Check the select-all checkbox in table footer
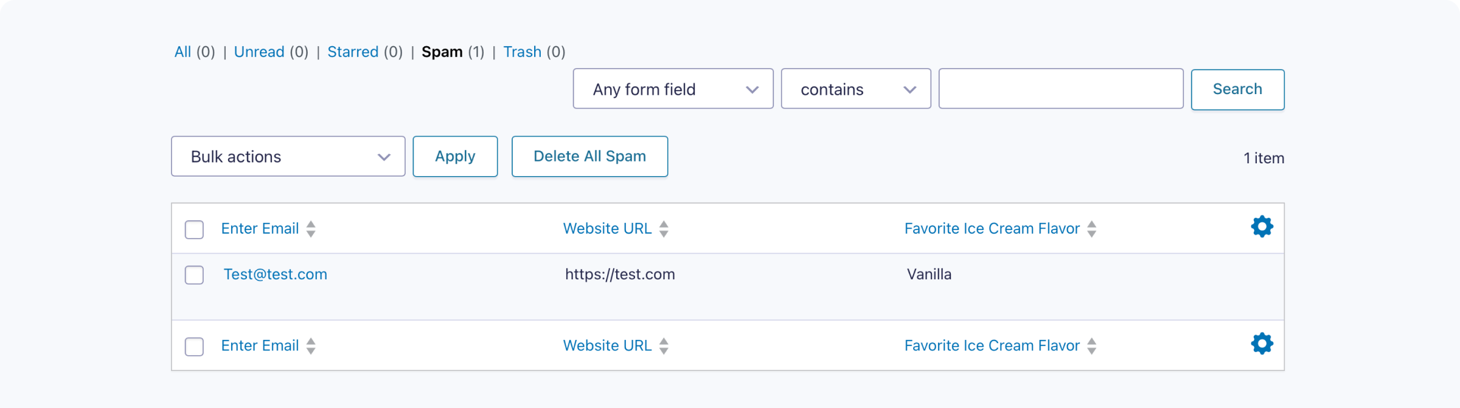The image size is (1460, 408). point(194,347)
